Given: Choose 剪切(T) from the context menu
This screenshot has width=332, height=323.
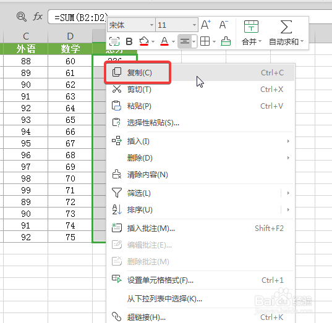Looking at the screenshot, I should (200, 90).
